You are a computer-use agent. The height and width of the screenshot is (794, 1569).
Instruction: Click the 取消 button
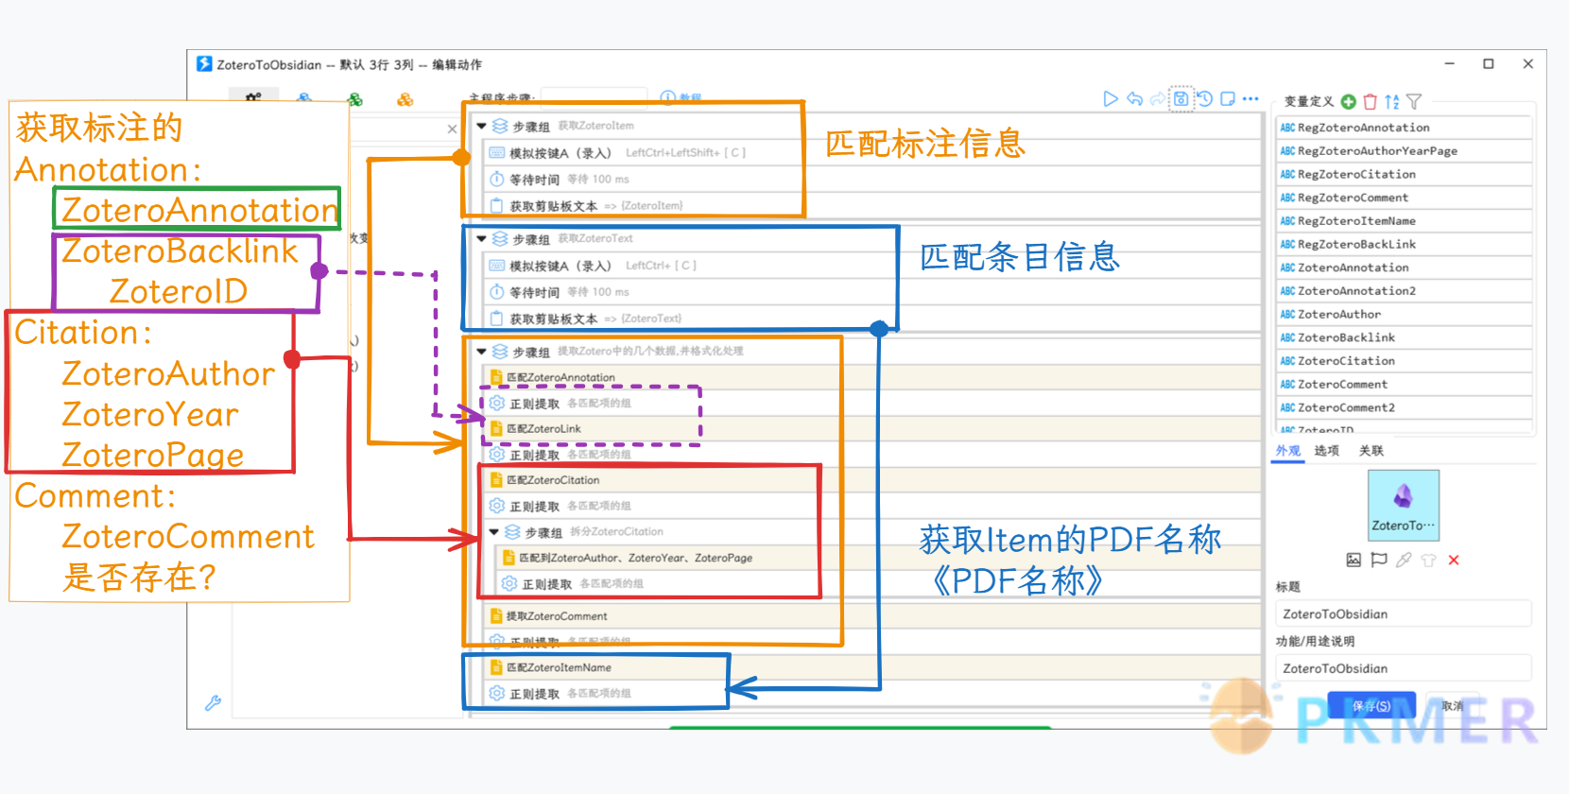(x=1453, y=705)
